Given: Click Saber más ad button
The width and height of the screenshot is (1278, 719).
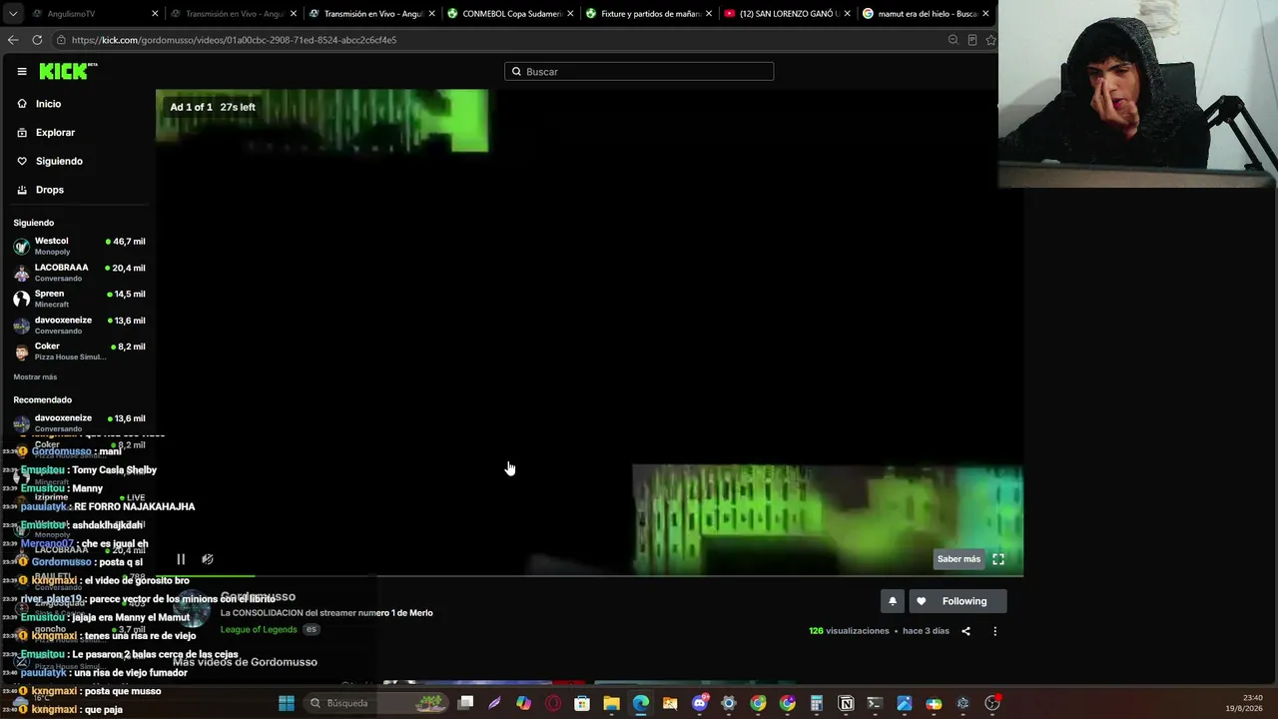Looking at the screenshot, I should point(958,559).
